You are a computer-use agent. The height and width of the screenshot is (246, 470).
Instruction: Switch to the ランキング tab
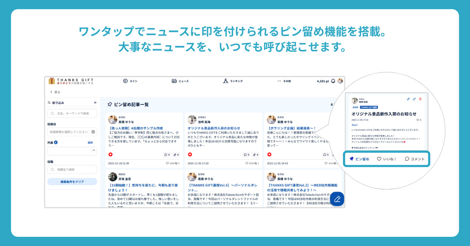coord(233,81)
